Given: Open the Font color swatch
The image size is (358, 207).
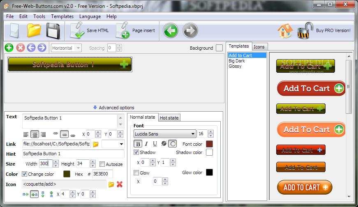Looking at the screenshot, I should coord(209,144).
